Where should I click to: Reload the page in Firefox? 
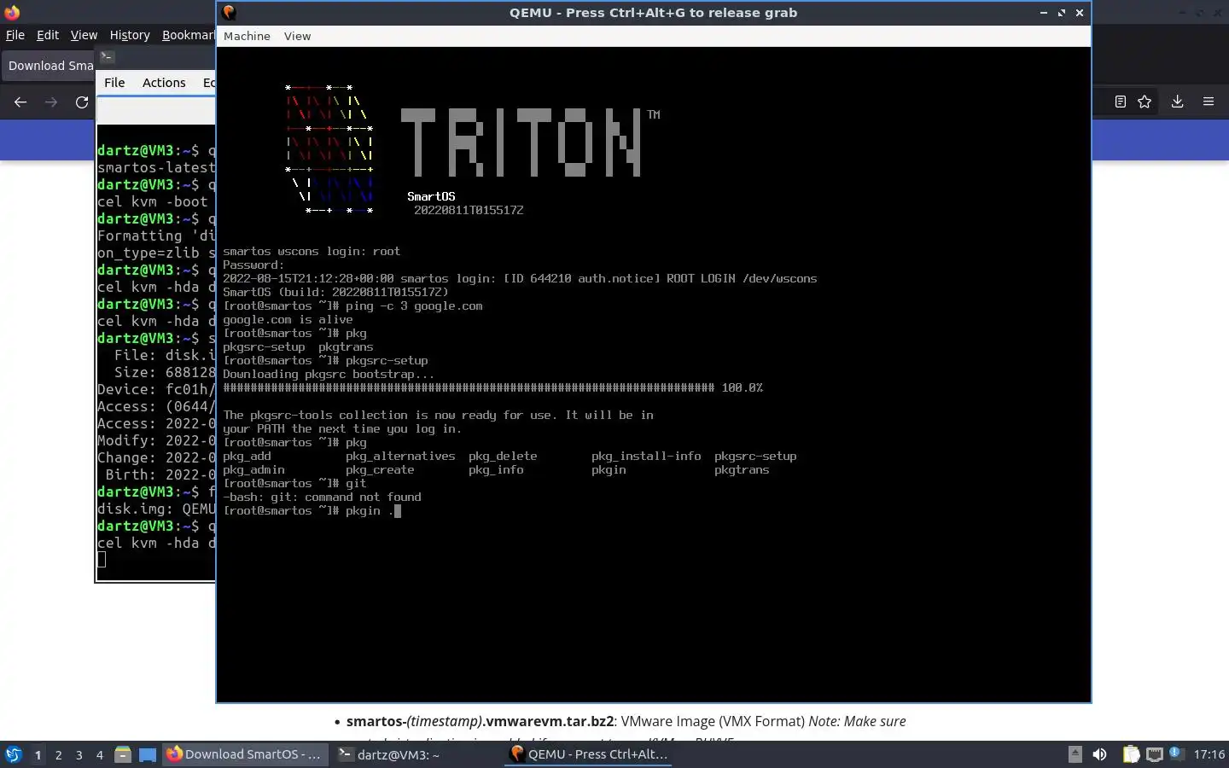[82, 102]
